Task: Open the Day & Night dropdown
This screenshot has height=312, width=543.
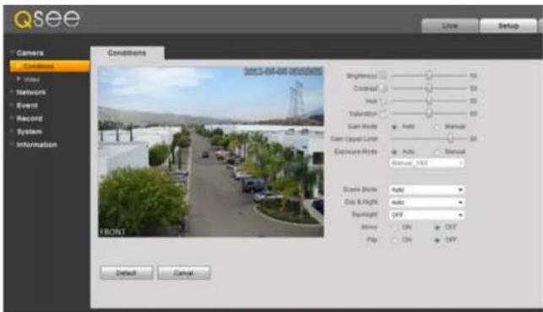Action: click(x=427, y=202)
